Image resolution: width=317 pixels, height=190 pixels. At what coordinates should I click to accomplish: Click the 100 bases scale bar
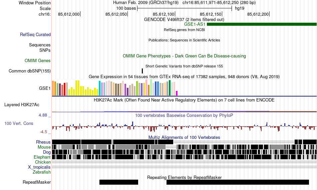[x=185, y=8]
